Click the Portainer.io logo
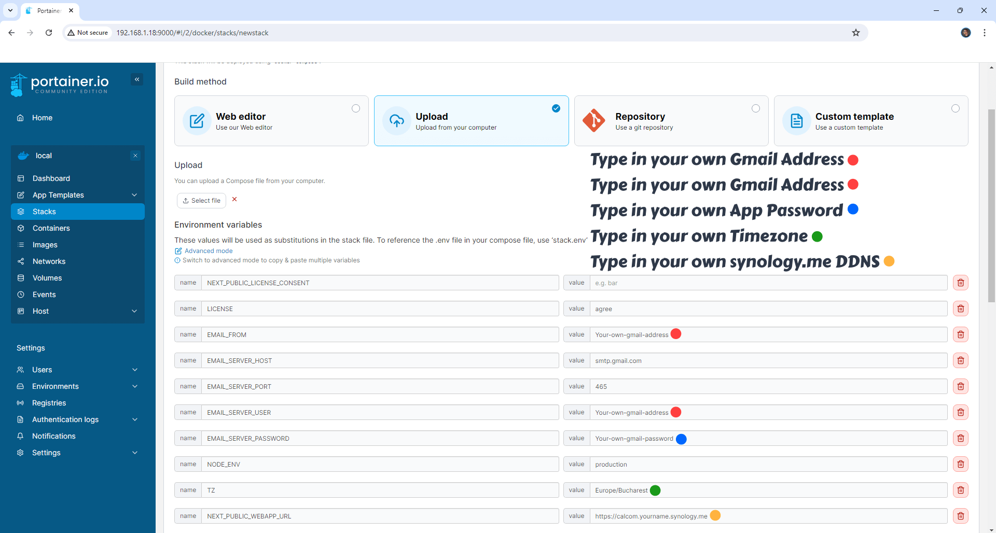This screenshot has height=533, width=996. click(59, 85)
